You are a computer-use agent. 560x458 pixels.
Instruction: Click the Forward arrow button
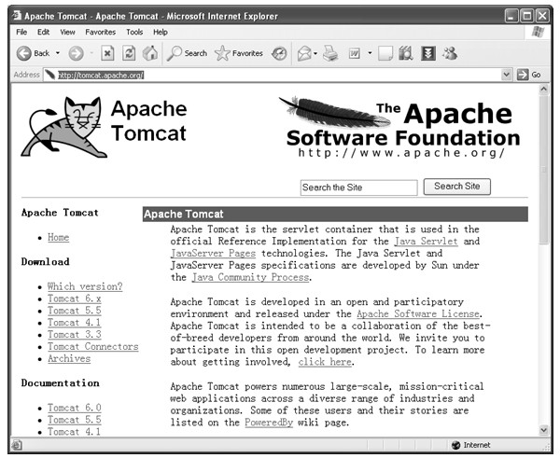click(x=76, y=53)
